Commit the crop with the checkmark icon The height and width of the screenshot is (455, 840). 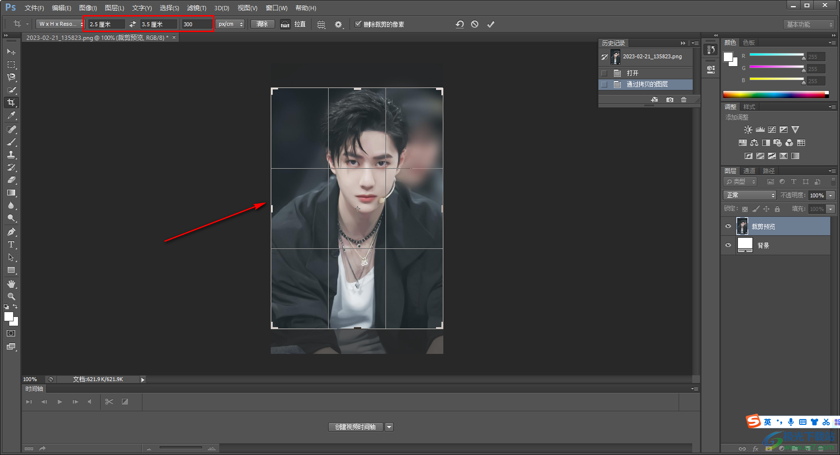coord(490,24)
